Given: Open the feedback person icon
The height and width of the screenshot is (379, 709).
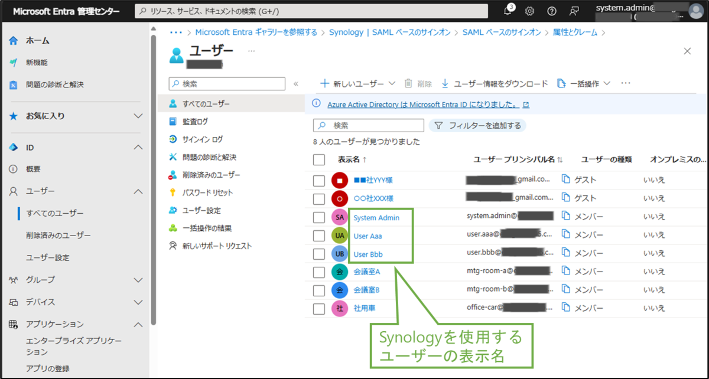Looking at the screenshot, I should pyautogui.click(x=574, y=11).
